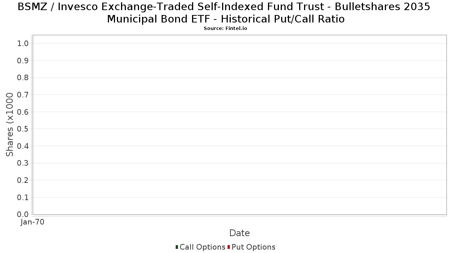The image size is (451, 253).
Task: Click the red Put Options legend swatch
Action: [x=229, y=247]
